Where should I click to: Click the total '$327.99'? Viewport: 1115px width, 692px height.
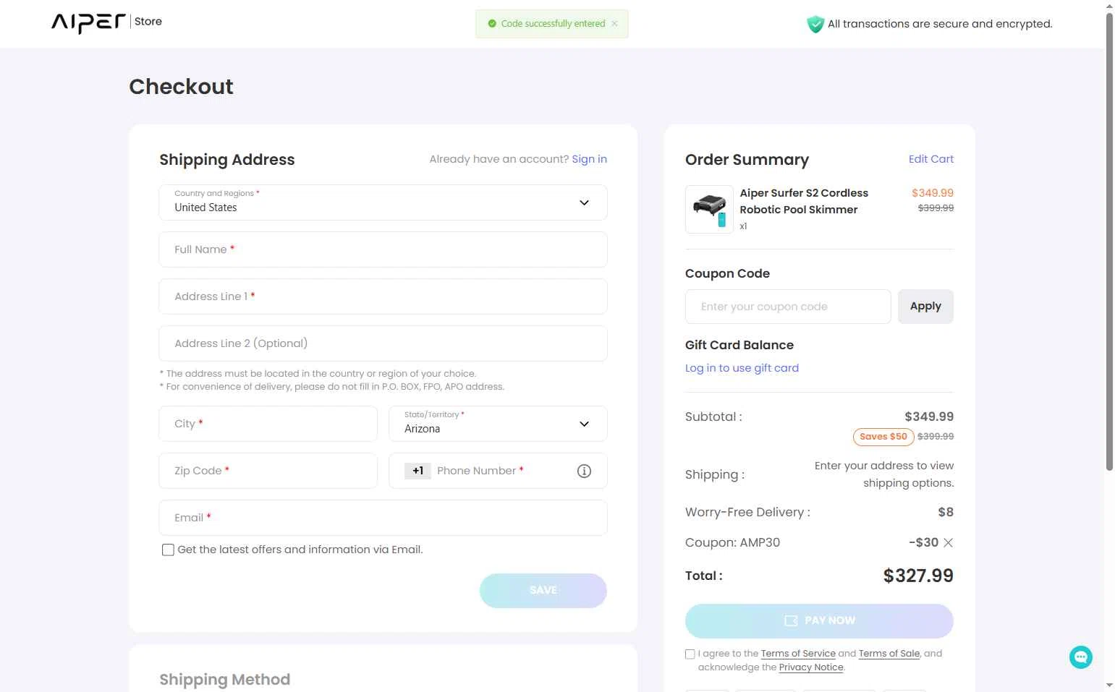pos(918,576)
